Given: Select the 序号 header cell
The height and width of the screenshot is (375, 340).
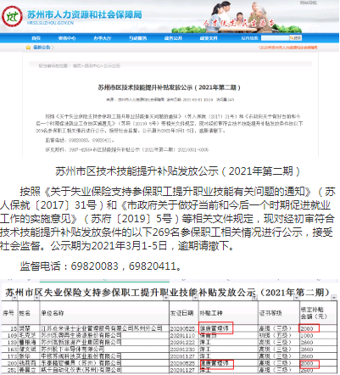Looking at the screenshot, I should 10,313.
